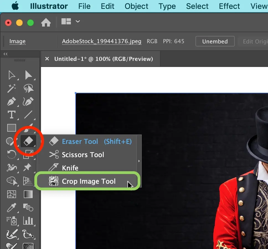Image resolution: width=268 pixels, height=249 pixels.
Task: Collapse the toolbar with the double-arrow
Action: pyautogui.click(x=5, y=54)
